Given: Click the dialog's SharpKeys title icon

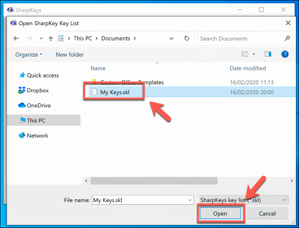Looking at the screenshot, I should [14, 23].
